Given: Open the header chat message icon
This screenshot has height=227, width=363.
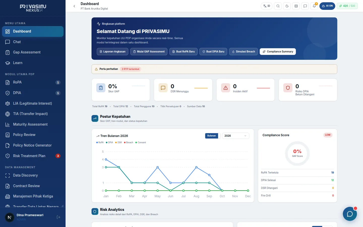Looking at the screenshot, I should pos(305,6).
